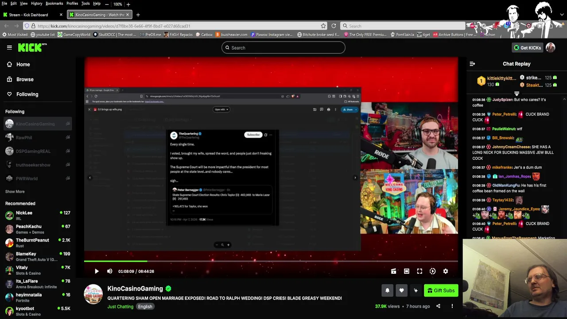This screenshot has height=319, width=567.
Task: Toggle notifications with the bell button
Action: pyautogui.click(x=387, y=291)
